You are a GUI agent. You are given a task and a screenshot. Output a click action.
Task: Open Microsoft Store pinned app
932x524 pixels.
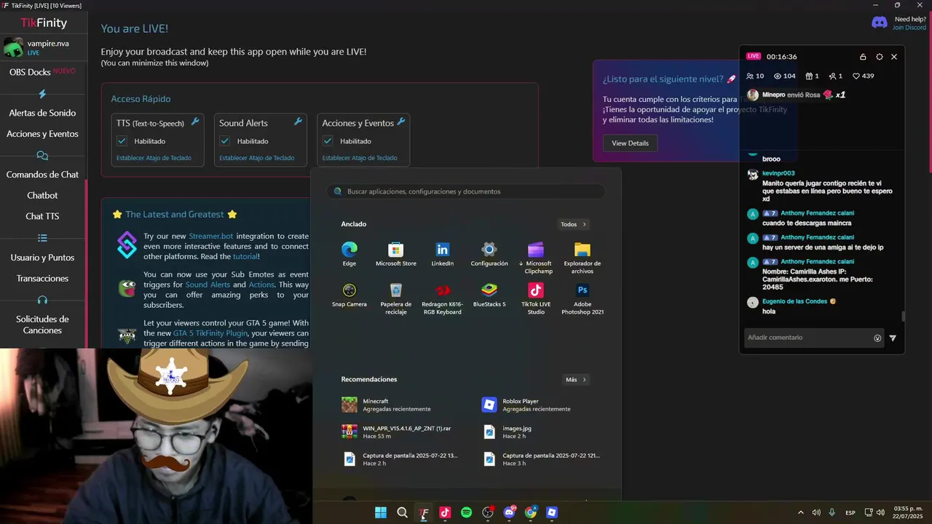tap(395, 254)
